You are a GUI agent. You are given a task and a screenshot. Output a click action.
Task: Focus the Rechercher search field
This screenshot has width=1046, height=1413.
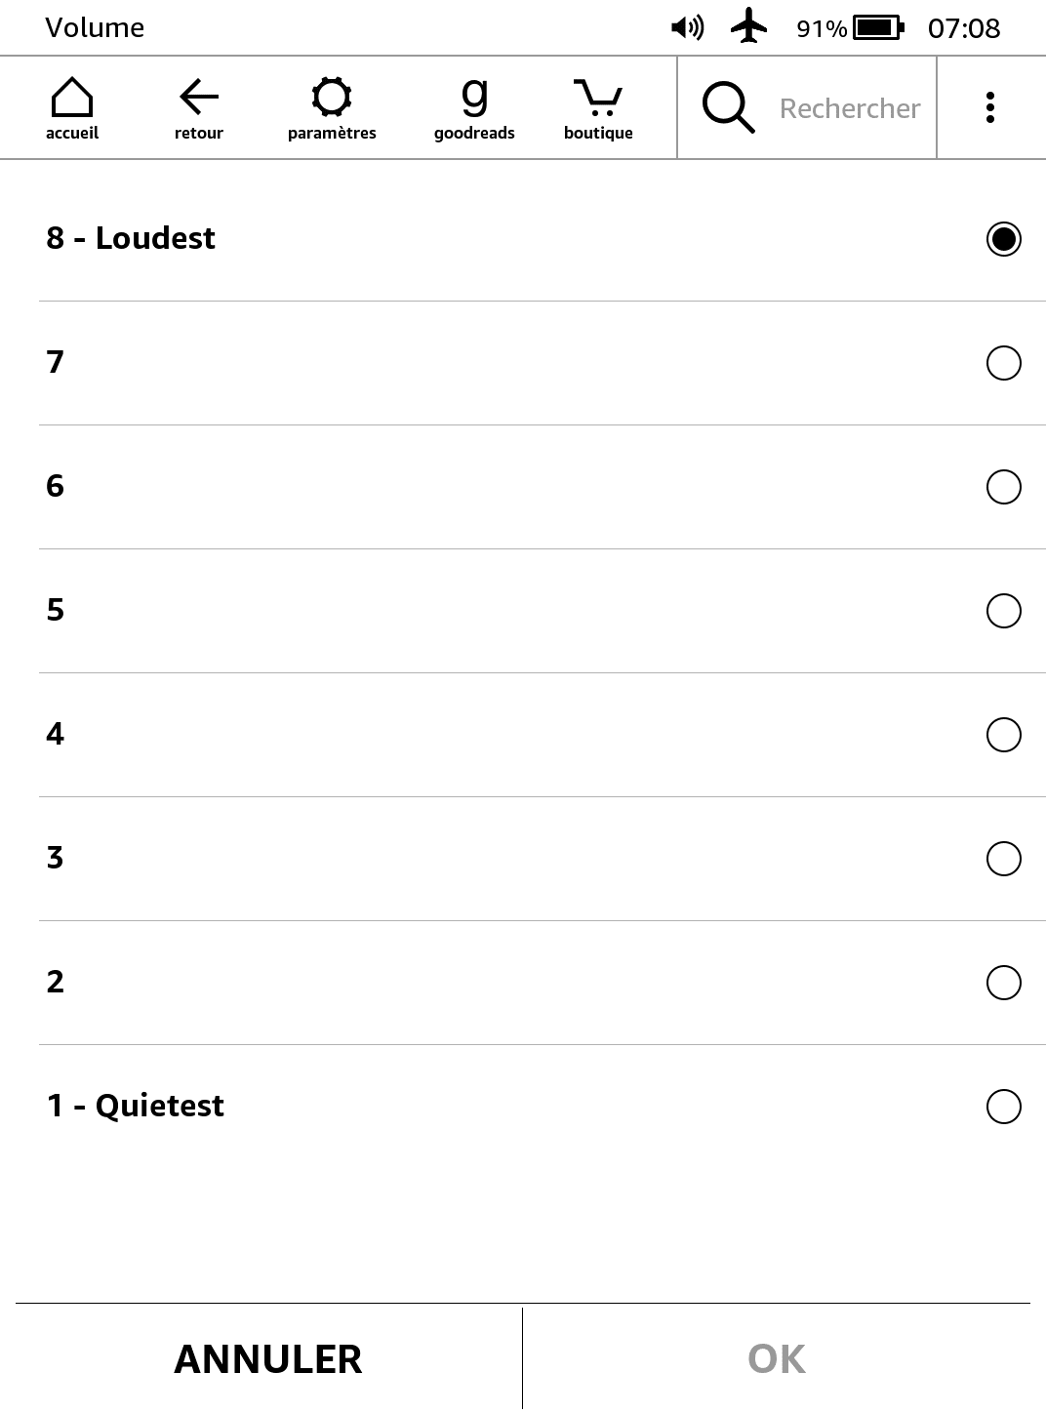(x=849, y=108)
